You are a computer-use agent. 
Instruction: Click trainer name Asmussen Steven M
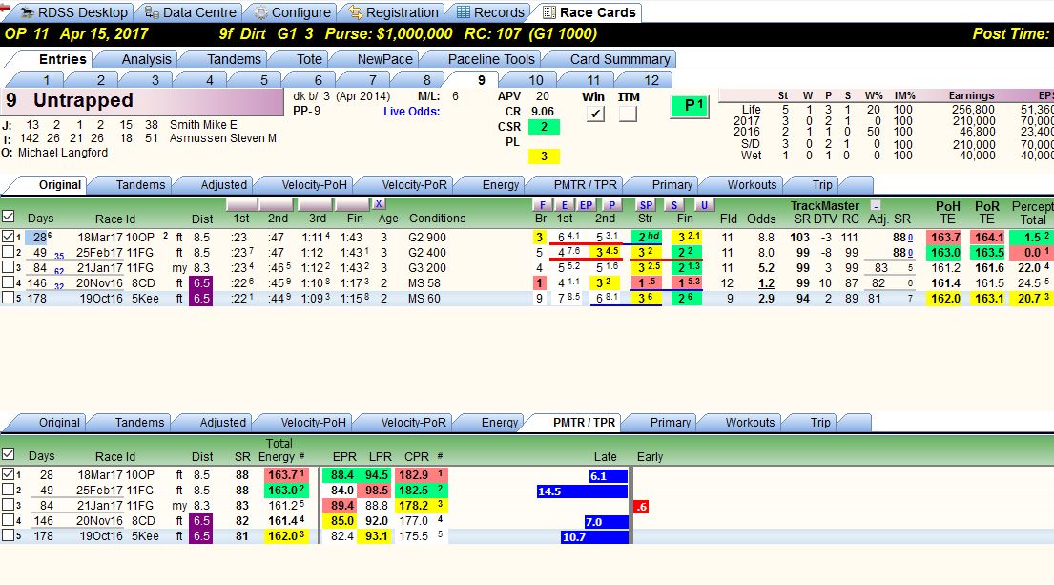pyautogui.click(x=222, y=137)
